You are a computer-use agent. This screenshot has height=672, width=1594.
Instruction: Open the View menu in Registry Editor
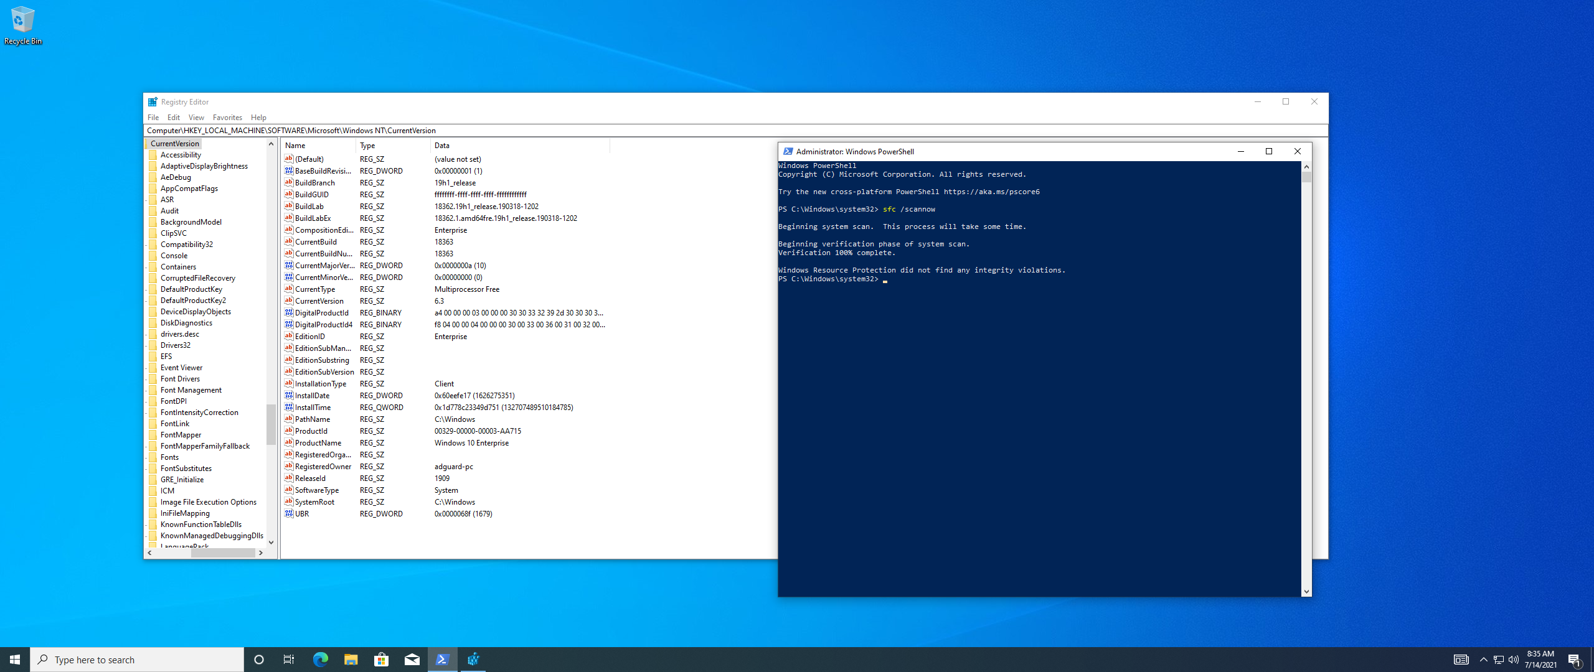tap(196, 118)
